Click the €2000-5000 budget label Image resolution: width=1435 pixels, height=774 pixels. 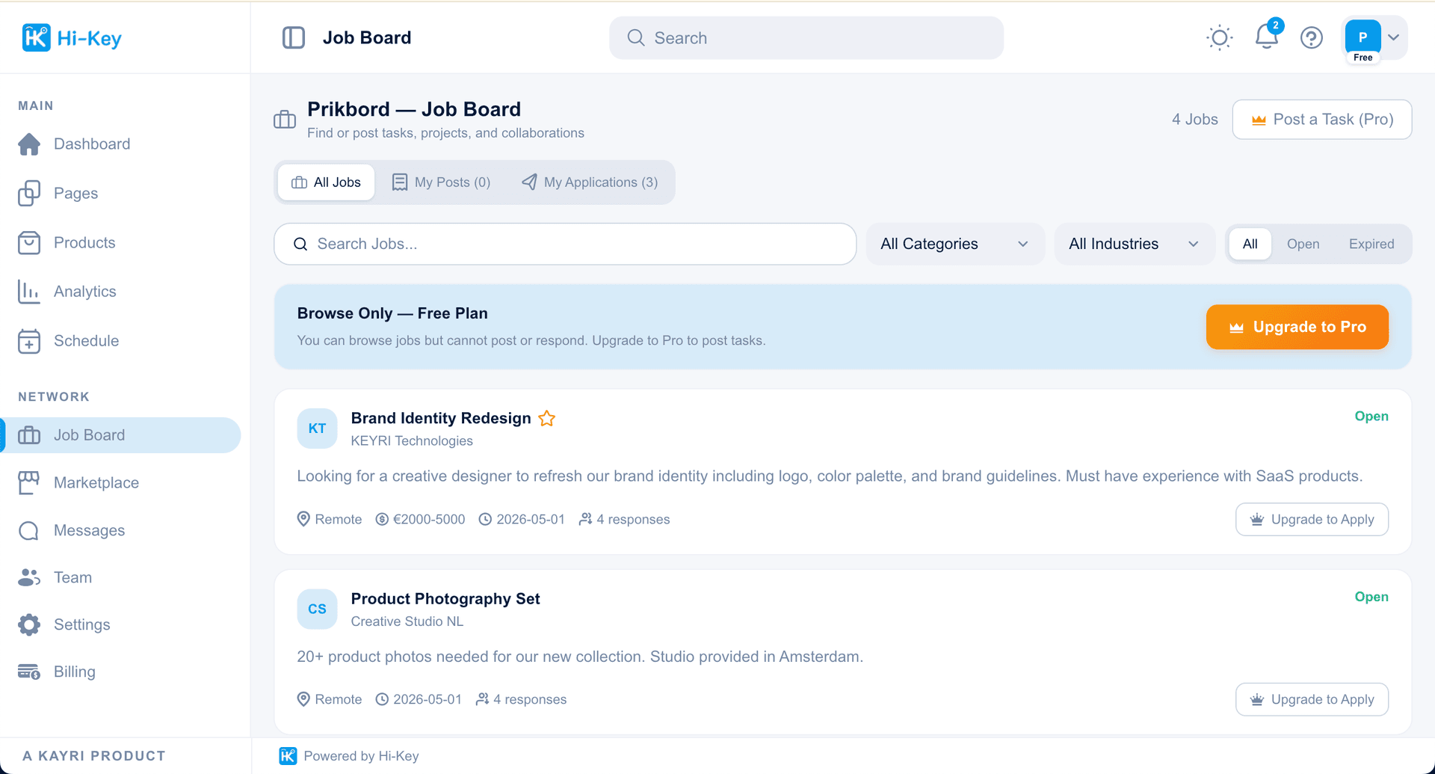pyautogui.click(x=420, y=519)
